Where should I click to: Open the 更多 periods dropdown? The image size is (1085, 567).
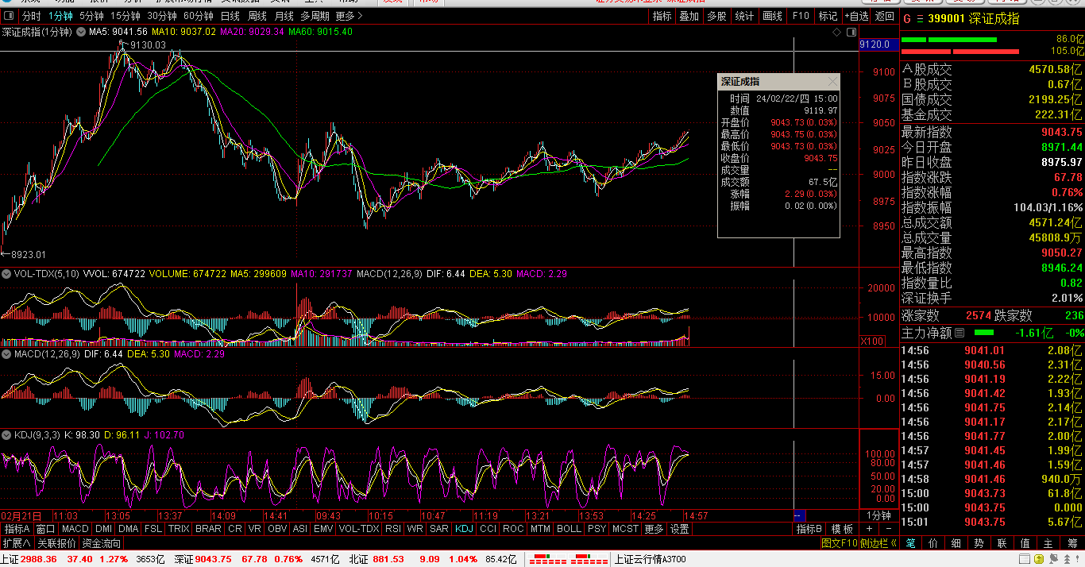point(349,16)
